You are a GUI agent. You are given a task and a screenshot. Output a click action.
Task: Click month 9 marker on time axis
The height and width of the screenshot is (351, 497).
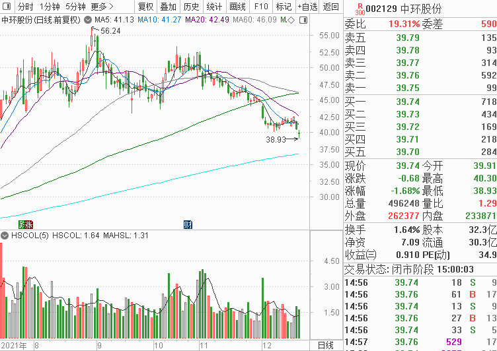point(99,345)
